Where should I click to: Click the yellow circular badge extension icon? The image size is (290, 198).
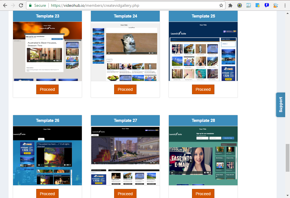239,5
